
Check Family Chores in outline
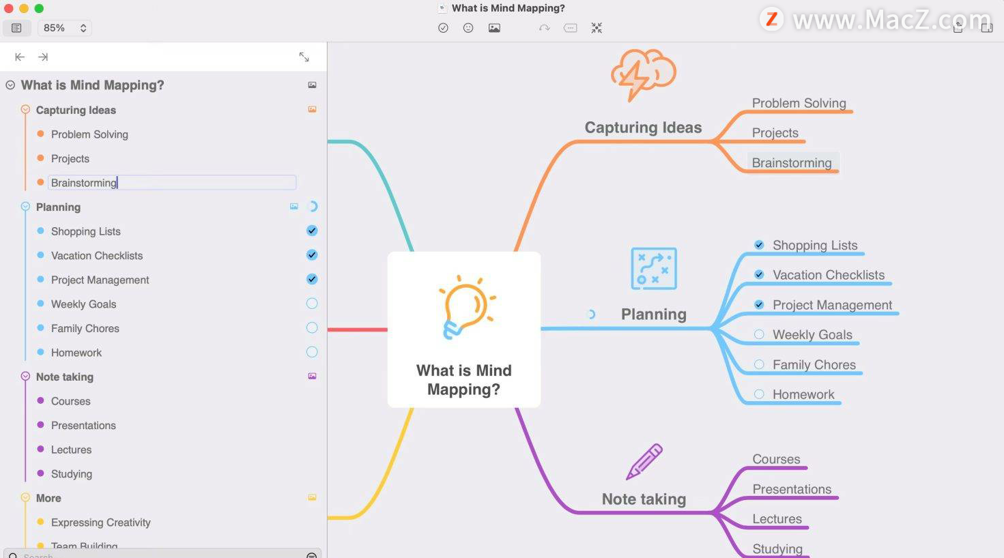312,327
